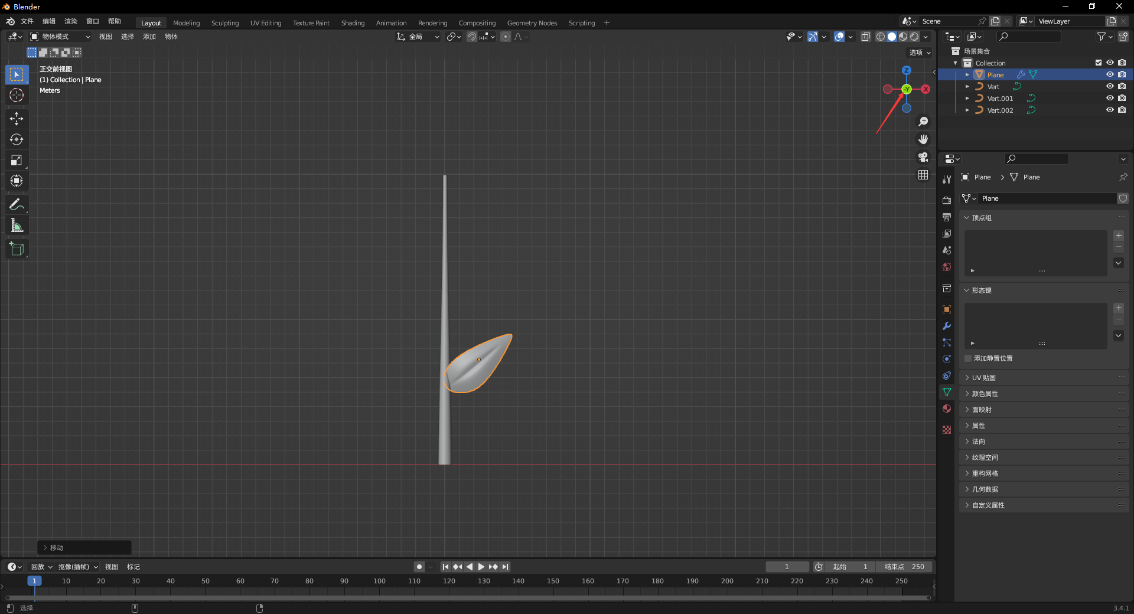This screenshot has width=1134, height=614.
Task: Open the Modifier properties wrench tab
Action: (x=947, y=326)
